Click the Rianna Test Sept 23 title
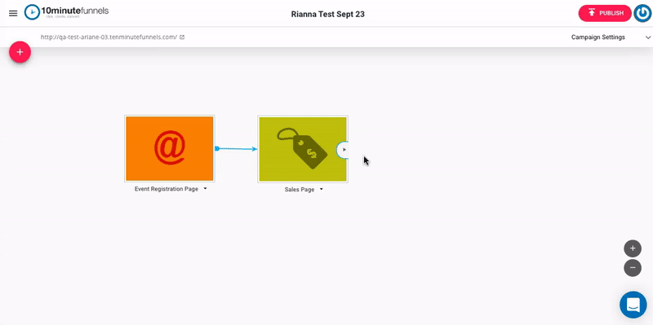The width and height of the screenshot is (653, 325). (x=328, y=14)
